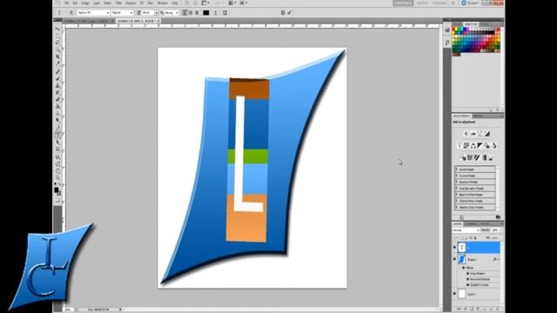Open the font family dropdown

(x=108, y=13)
